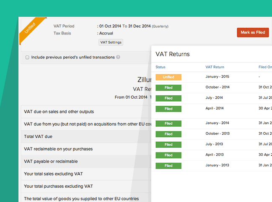This screenshot has width=272, height=202.
Task: Open the January - 2014 VAT return
Action: click(x=217, y=123)
